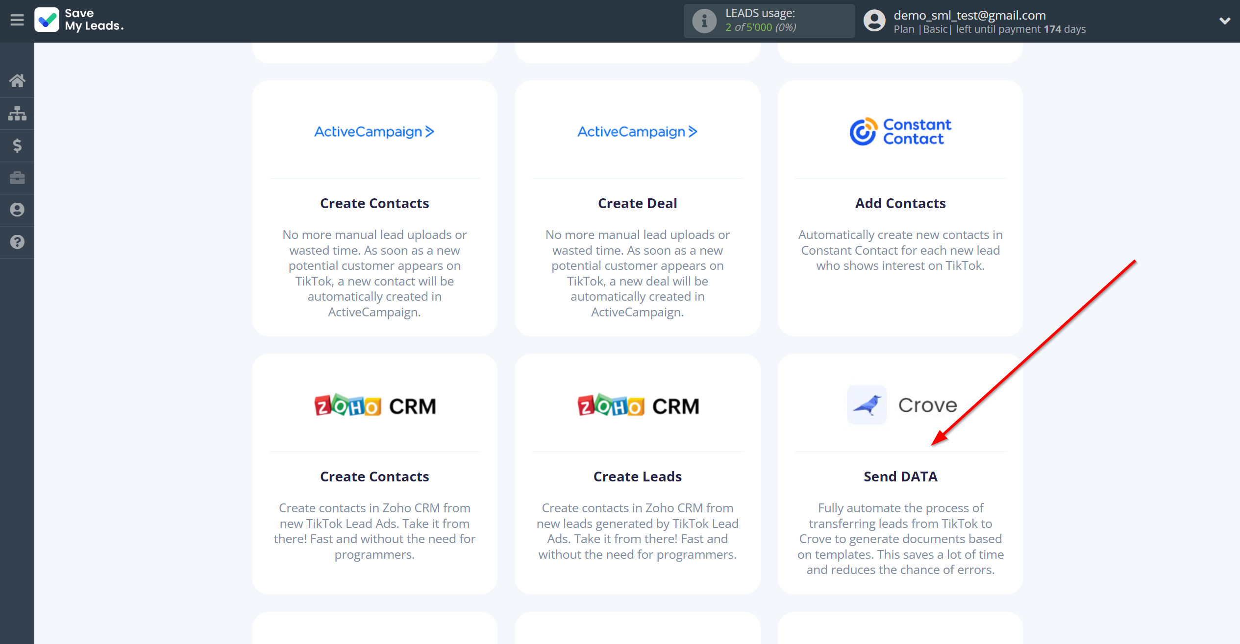Click Zoho CRM logo in Create Leads card
1240x644 pixels.
[x=637, y=405]
